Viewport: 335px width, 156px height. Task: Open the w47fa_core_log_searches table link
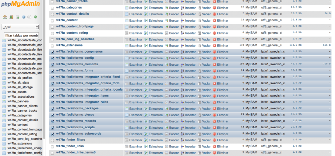pos(75,39)
